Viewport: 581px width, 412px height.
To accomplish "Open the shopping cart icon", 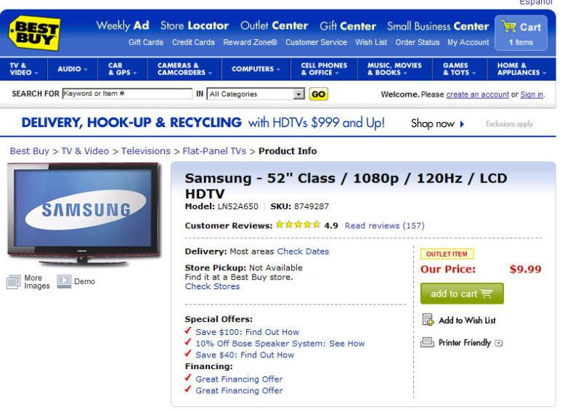I will coord(509,27).
